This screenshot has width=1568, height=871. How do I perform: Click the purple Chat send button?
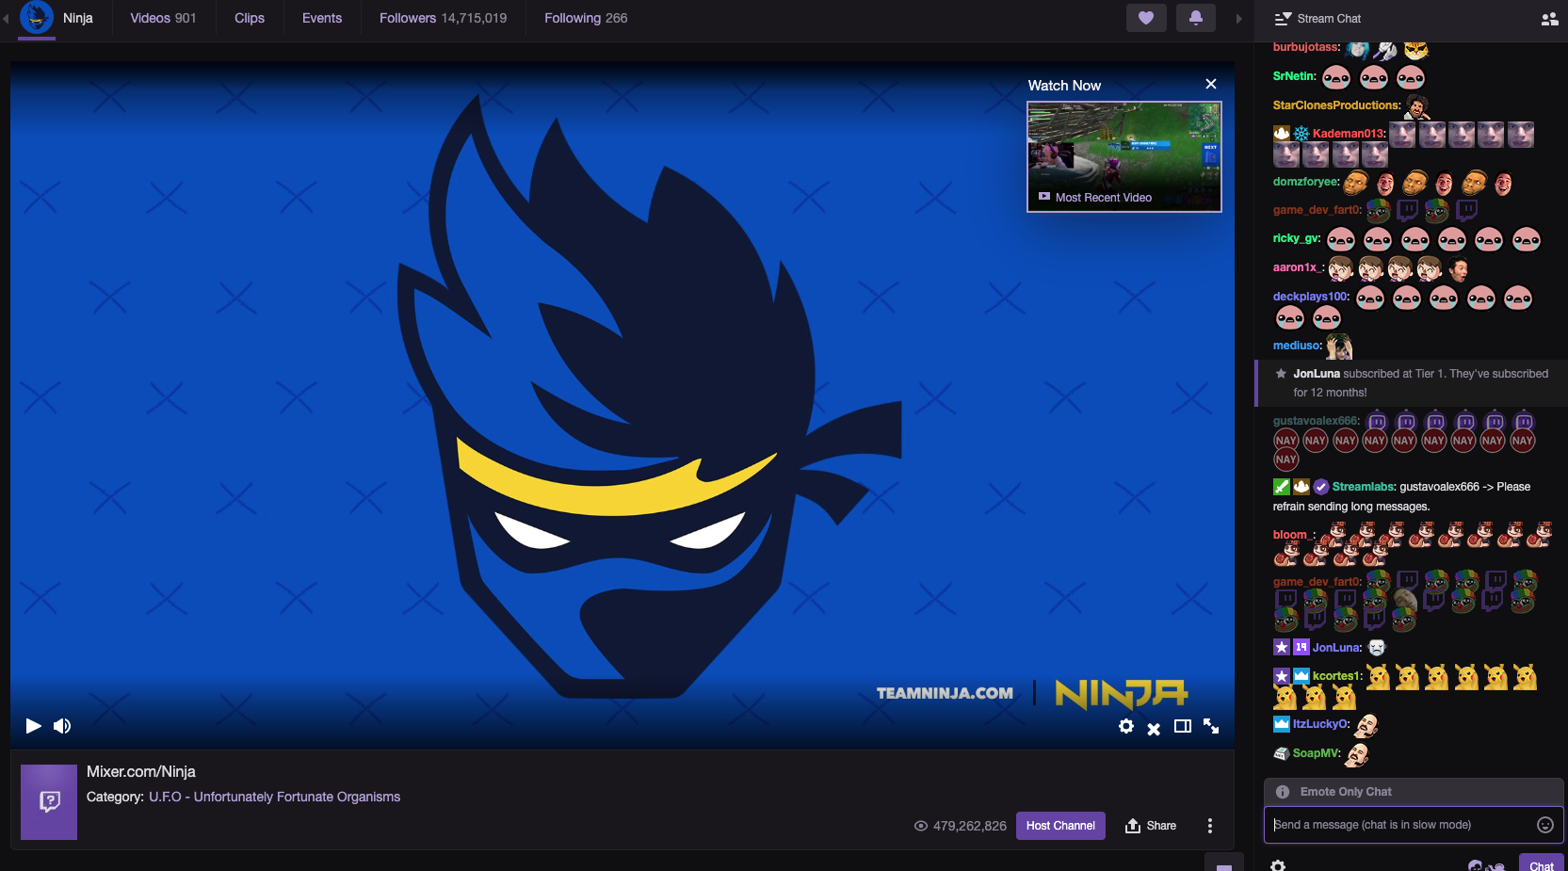[1542, 864]
